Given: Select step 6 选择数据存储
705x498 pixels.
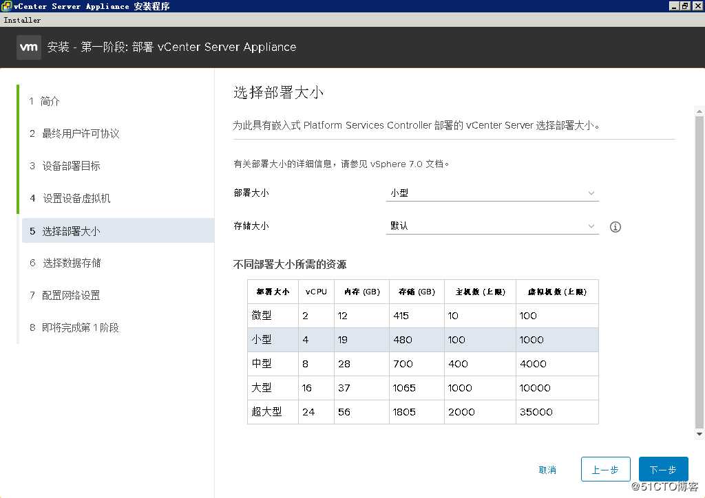Looking at the screenshot, I should pos(65,263).
